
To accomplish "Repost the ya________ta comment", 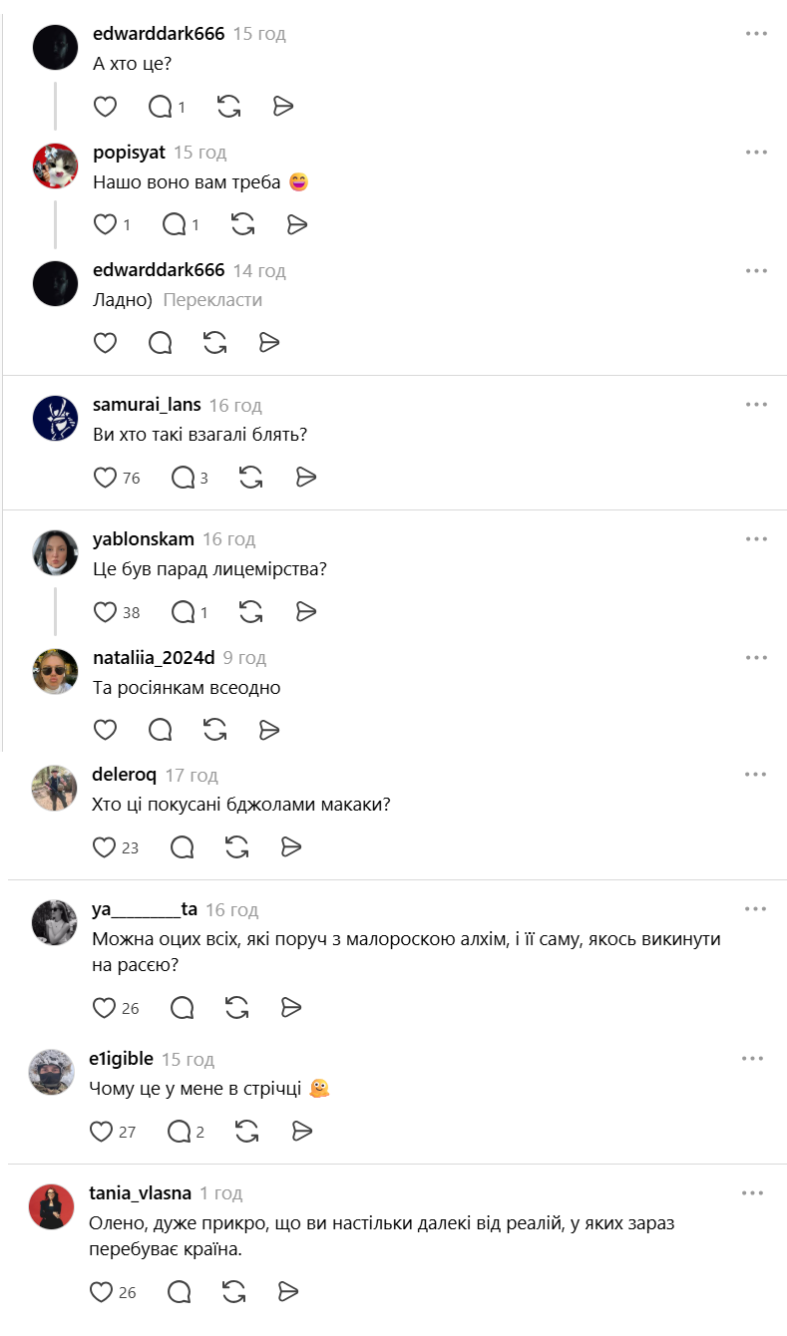I will (236, 1008).
